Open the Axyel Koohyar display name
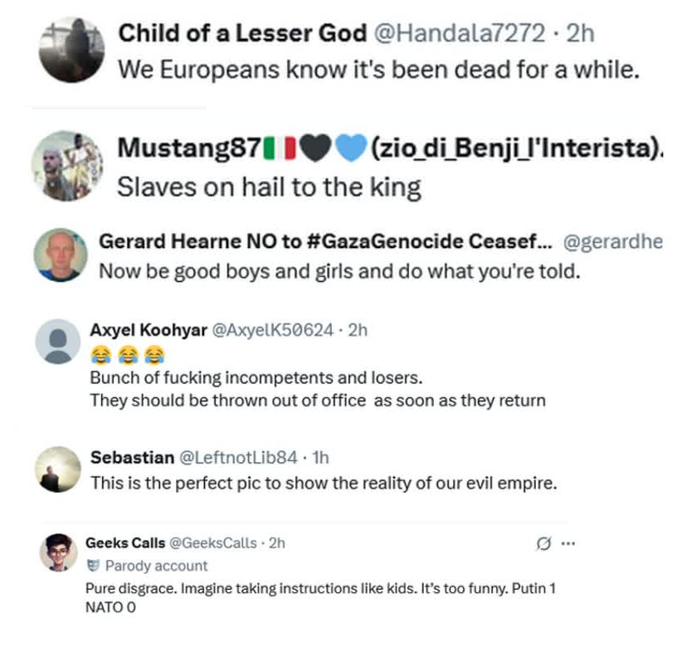 click(148, 329)
